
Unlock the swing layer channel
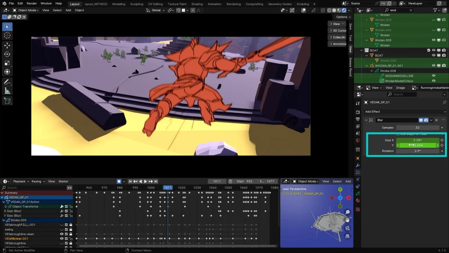click(x=71, y=229)
